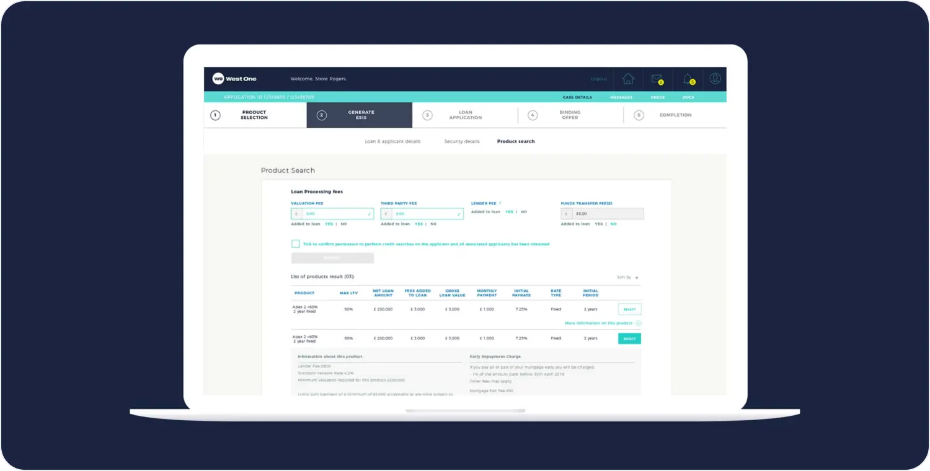Open notifications bell icon
The width and height of the screenshot is (930, 471).
(687, 79)
